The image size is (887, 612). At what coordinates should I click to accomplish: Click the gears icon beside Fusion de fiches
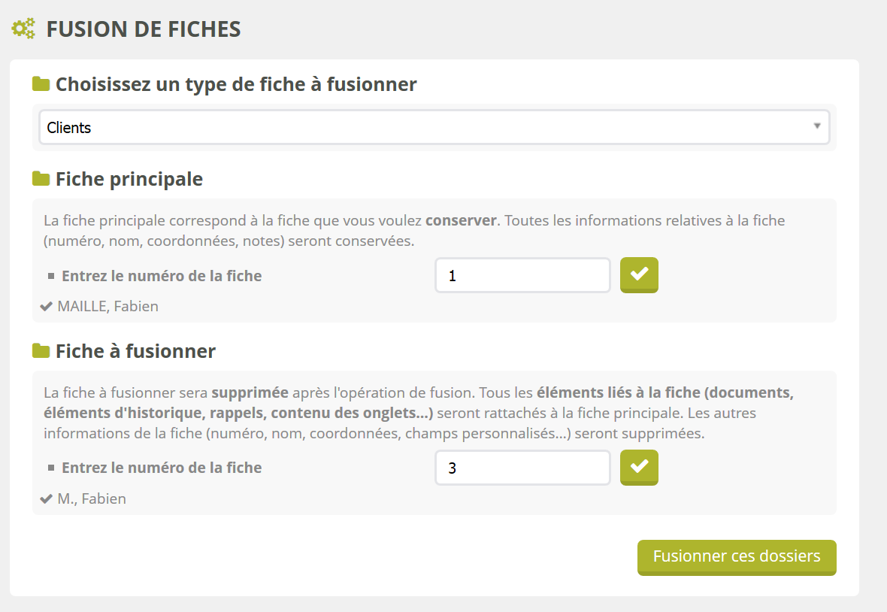point(23,29)
